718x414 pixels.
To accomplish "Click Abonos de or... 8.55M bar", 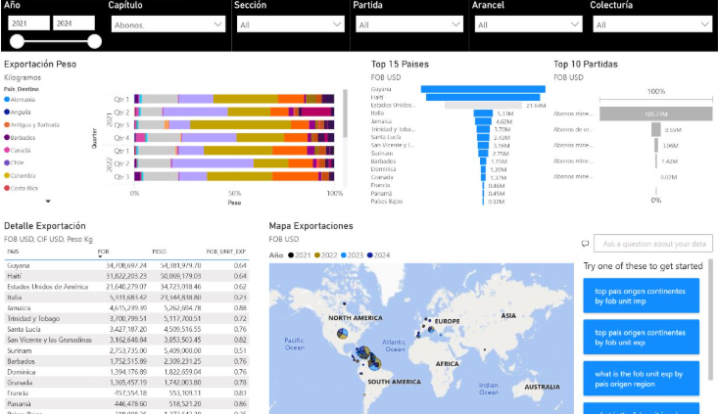I will click(655, 129).
